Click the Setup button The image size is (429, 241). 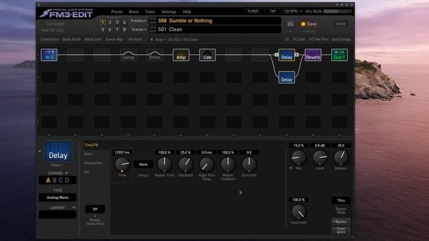coord(341,24)
